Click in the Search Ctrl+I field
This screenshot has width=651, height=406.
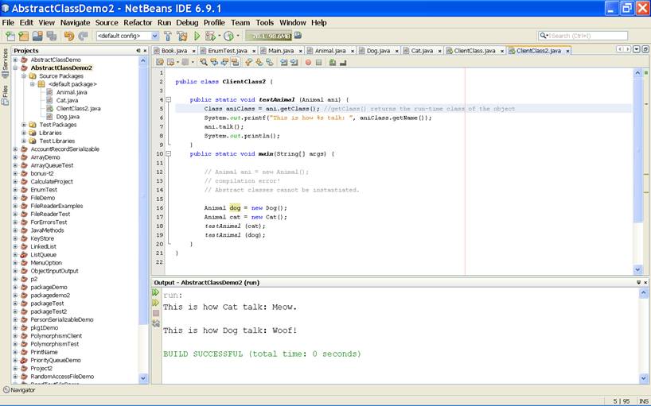tap(583, 36)
